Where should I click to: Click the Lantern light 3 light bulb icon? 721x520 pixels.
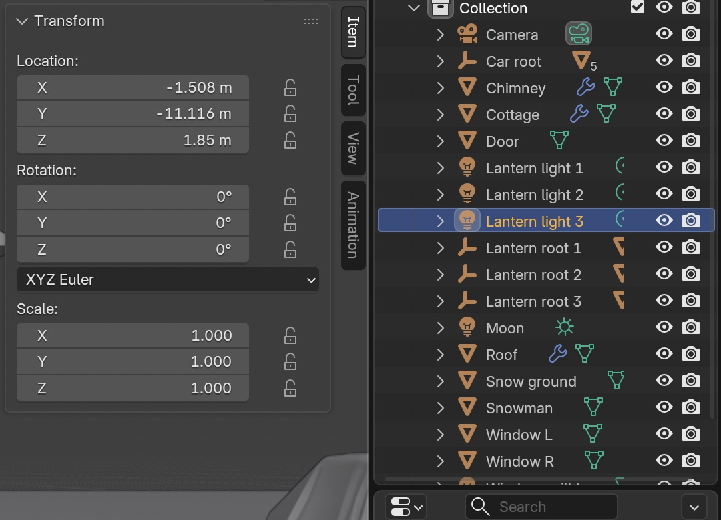(467, 221)
